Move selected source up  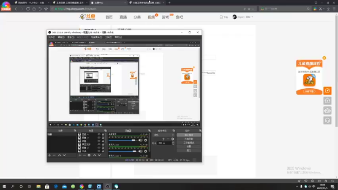click(x=94, y=155)
